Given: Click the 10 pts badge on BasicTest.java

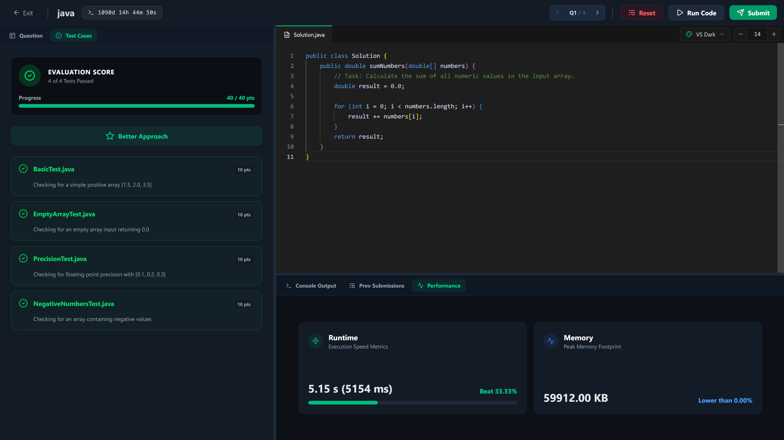Looking at the screenshot, I should 244,170.
